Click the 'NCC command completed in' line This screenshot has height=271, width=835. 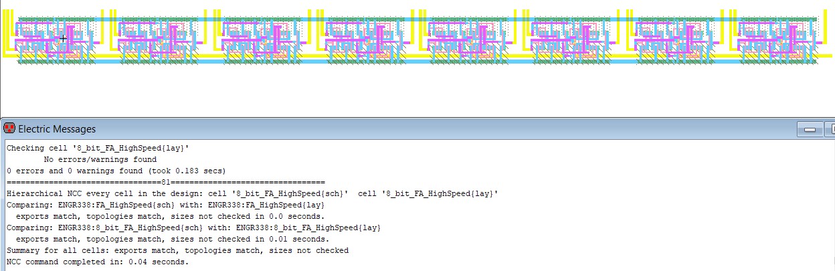pyautogui.click(x=98, y=262)
